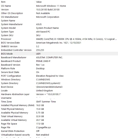Viewport: 118px width, 138px height.
Task: Select the 'Windows Directory' row label
Action: point(11,80)
